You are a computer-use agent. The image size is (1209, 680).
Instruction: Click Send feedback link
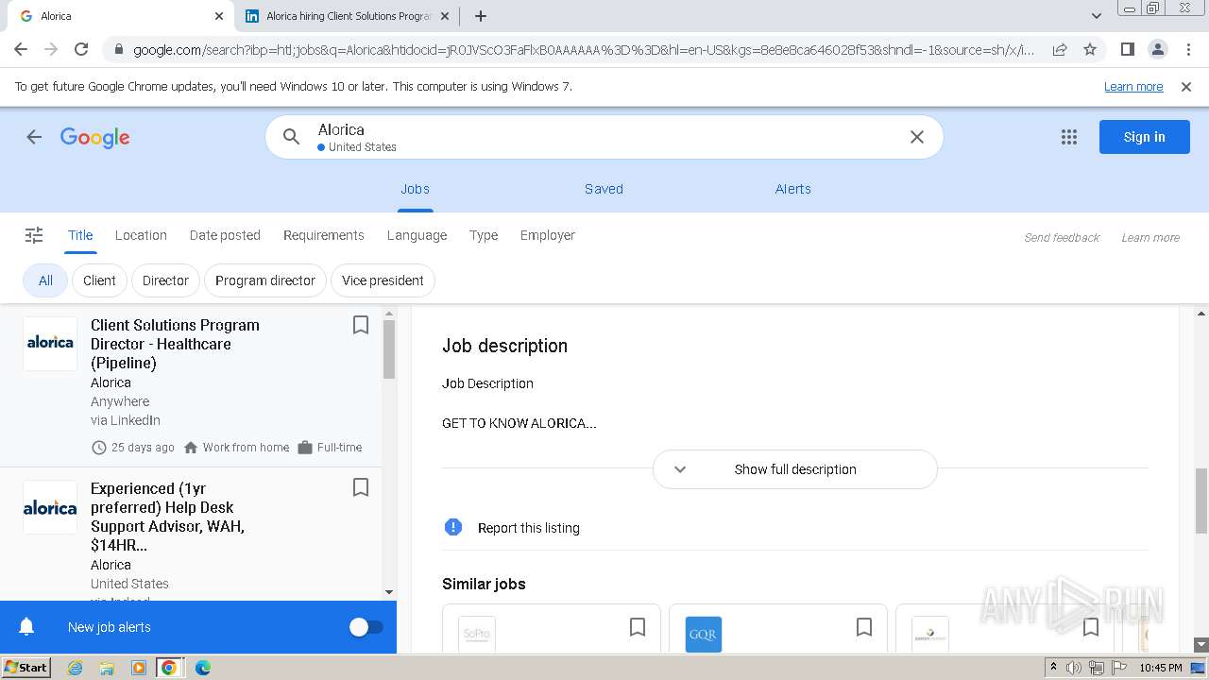(x=1062, y=237)
